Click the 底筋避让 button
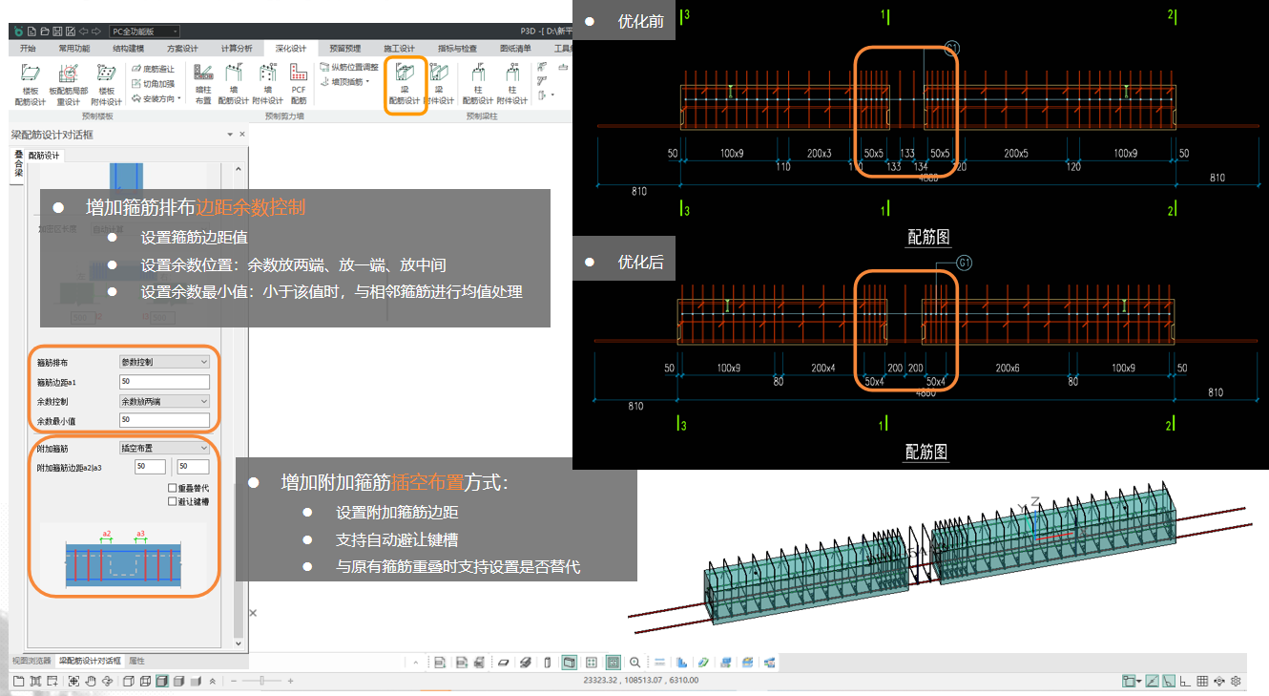 [153, 69]
